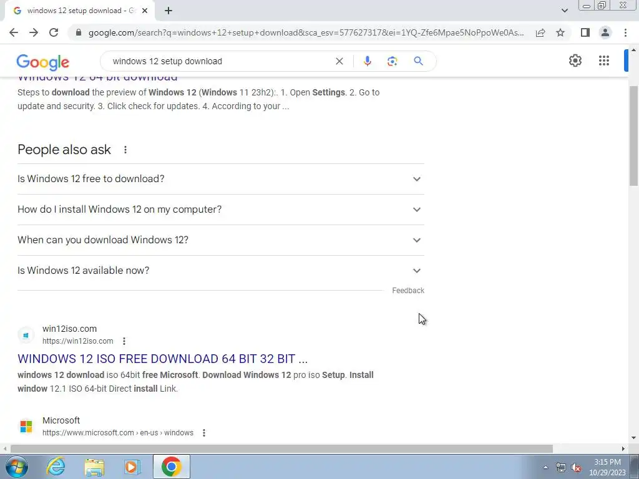Close the 'windows 12 setup download' tab
The height and width of the screenshot is (479, 639).
(145, 11)
